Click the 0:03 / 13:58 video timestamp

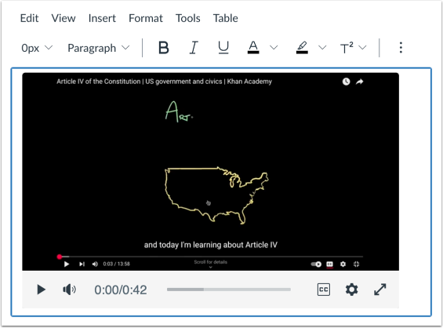click(116, 264)
